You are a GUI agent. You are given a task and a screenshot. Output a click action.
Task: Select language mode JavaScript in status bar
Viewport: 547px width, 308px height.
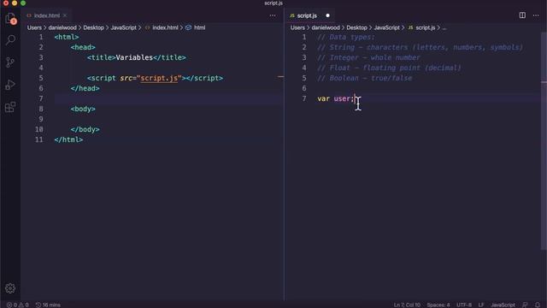click(503, 305)
